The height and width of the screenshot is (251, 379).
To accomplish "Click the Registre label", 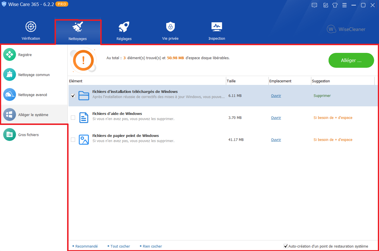I will click(25, 55).
